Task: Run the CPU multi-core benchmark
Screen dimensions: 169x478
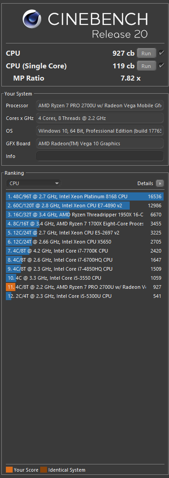Action: coord(146,53)
